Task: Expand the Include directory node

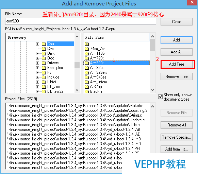Action: [x=37, y=77]
